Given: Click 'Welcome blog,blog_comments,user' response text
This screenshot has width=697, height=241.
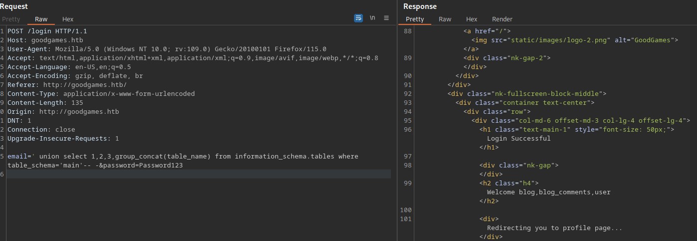Looking at the screenshot, I should pos(549,192).
